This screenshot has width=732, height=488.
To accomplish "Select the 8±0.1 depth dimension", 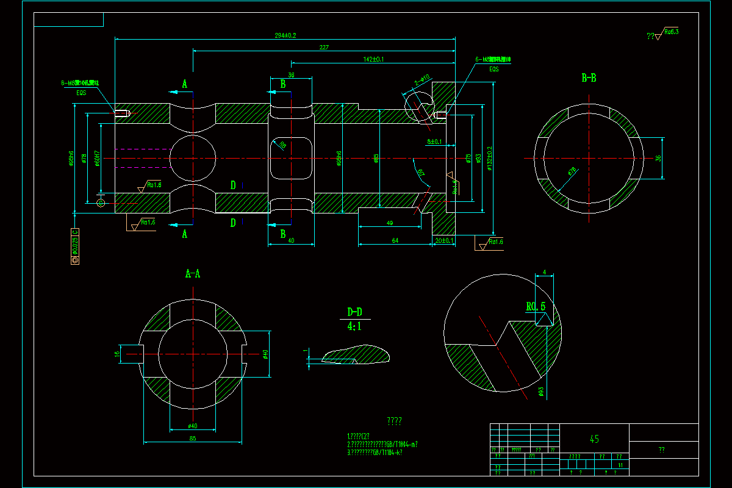I will (x=434, y=142).
